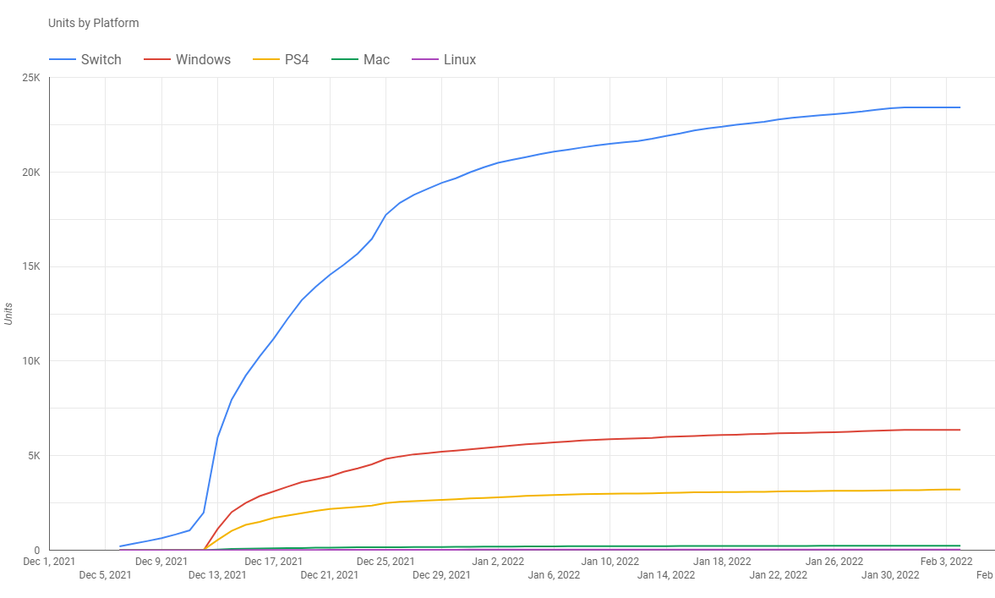
Task: Click the red line marker beside Windows
Action: coord(156,60)
